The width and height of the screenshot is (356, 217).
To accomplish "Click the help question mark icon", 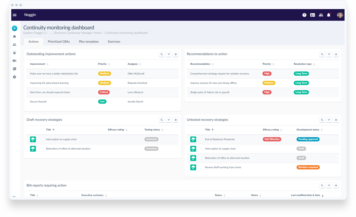I will point(304,15).
